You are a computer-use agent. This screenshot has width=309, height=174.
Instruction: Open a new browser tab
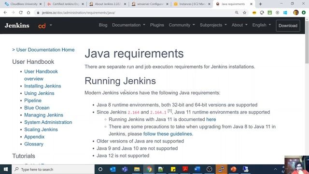click(x=260, y=4)
